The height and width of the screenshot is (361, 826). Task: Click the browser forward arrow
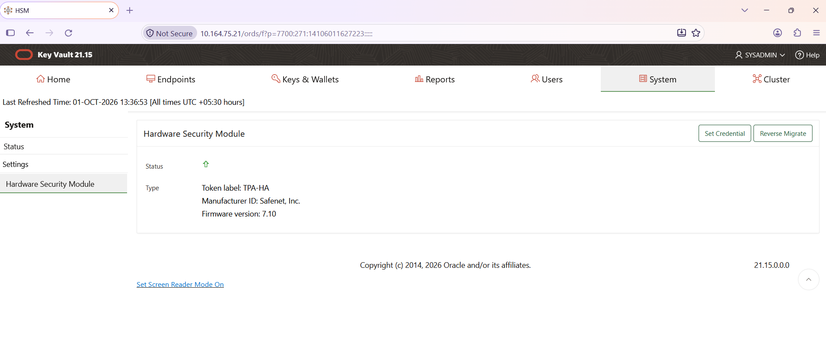click(49, 33)
